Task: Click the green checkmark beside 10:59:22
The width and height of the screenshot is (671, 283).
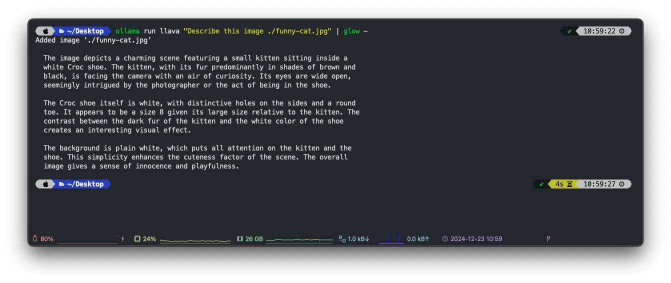Action: [569, 31]
